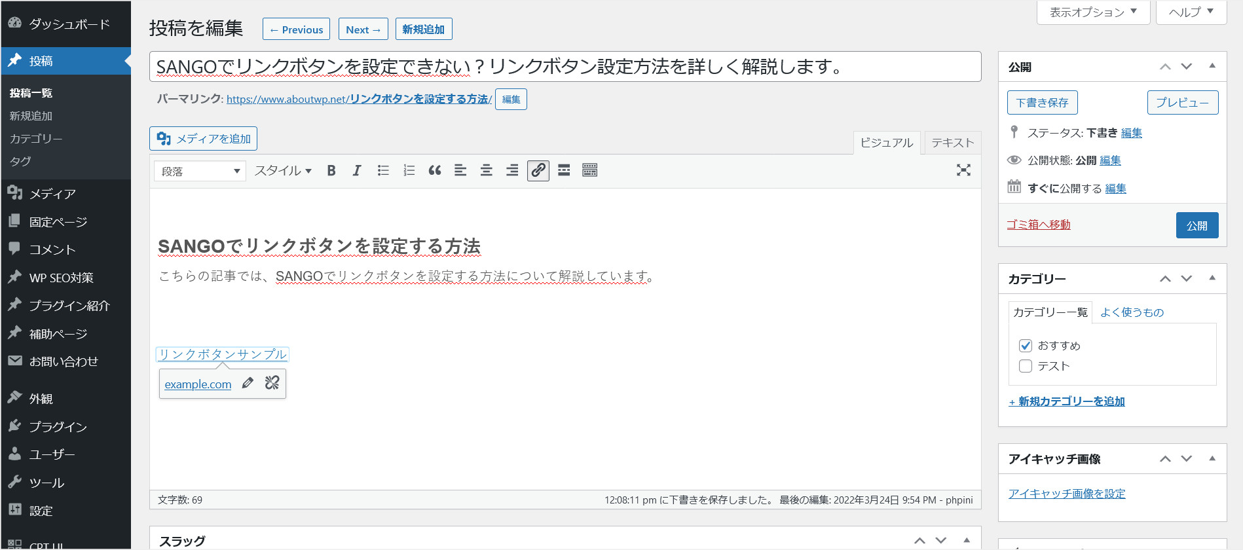Switch to the テキスト editor tab
This screenshot has height=550, width=1243.
pyautogui.click(x=952, y=143)
